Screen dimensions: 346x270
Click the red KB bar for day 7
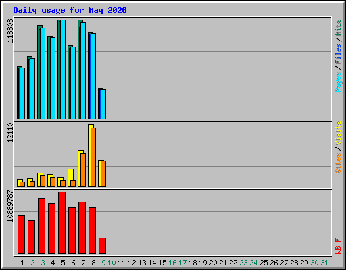pos(82,228)
